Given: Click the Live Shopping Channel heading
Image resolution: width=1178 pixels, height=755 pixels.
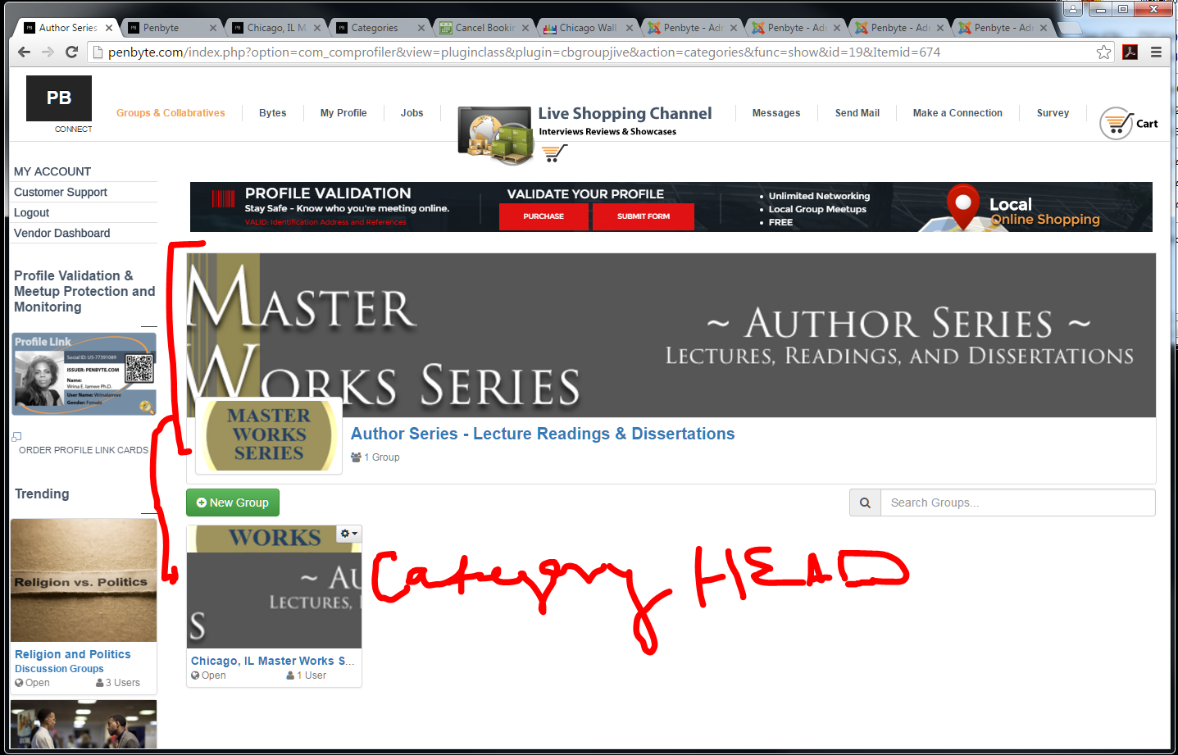Looking at the screenshot, I should click(x=625, y=113).
